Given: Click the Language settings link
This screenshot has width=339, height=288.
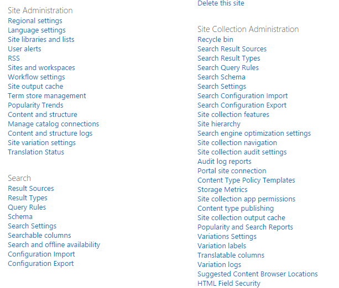Looking at the screenshot, I should click(x=36, y=30).
